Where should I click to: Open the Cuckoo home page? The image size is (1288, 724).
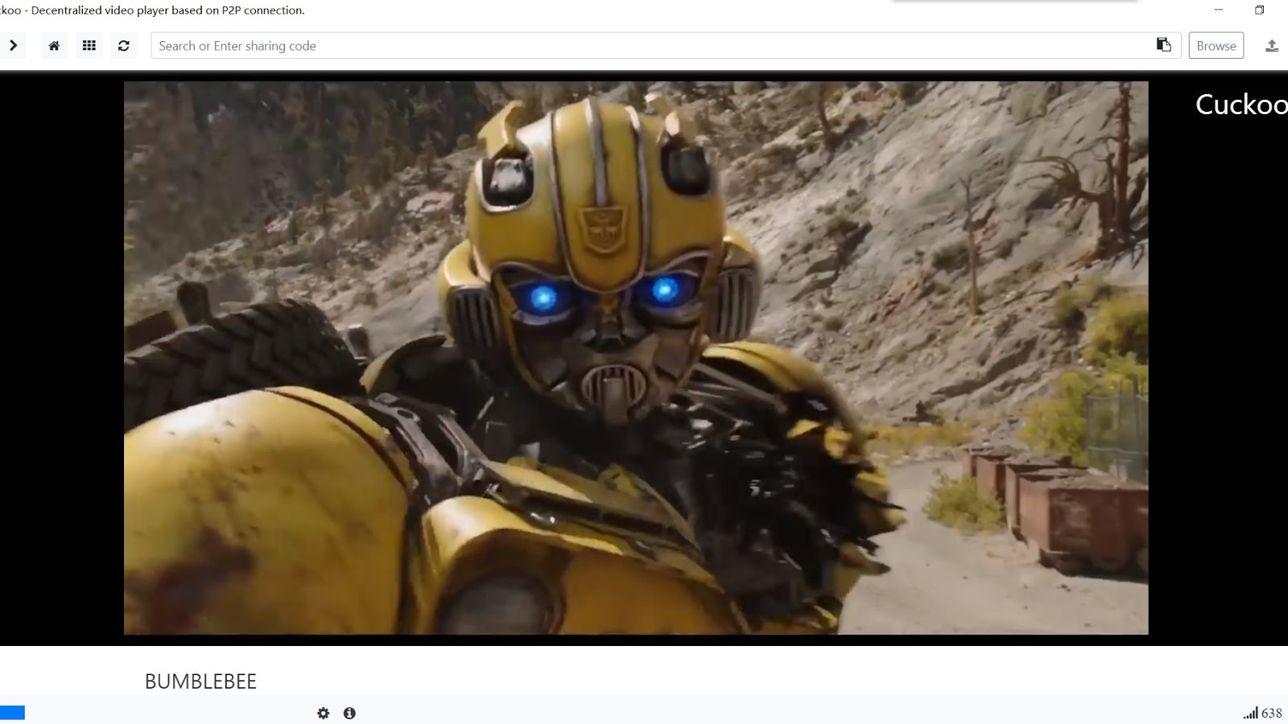[54, 46]
